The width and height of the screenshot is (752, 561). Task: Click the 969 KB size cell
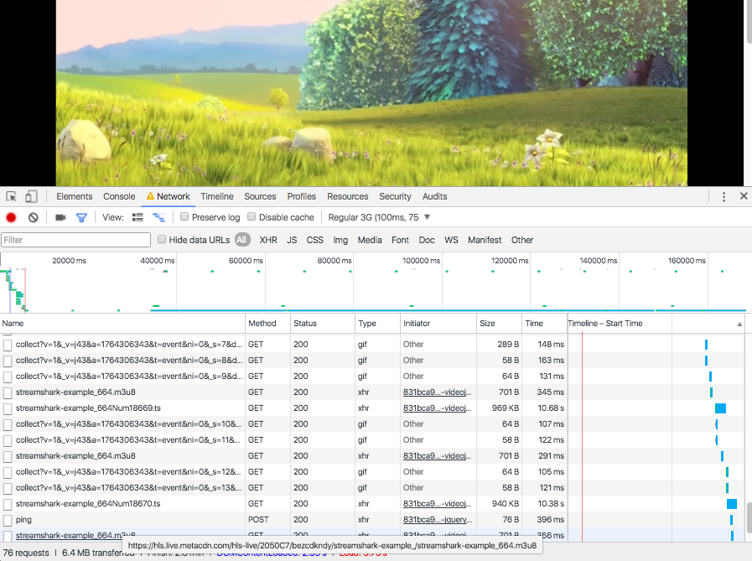[505, 408]
